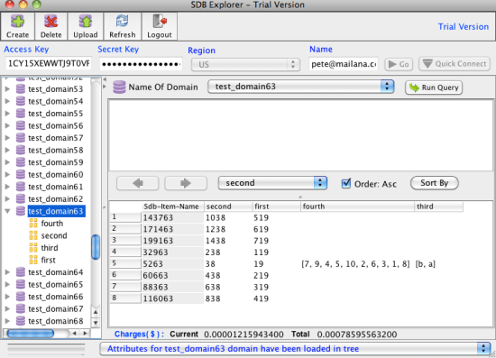Click the test_domain62 database icon

tap(21, 199)
